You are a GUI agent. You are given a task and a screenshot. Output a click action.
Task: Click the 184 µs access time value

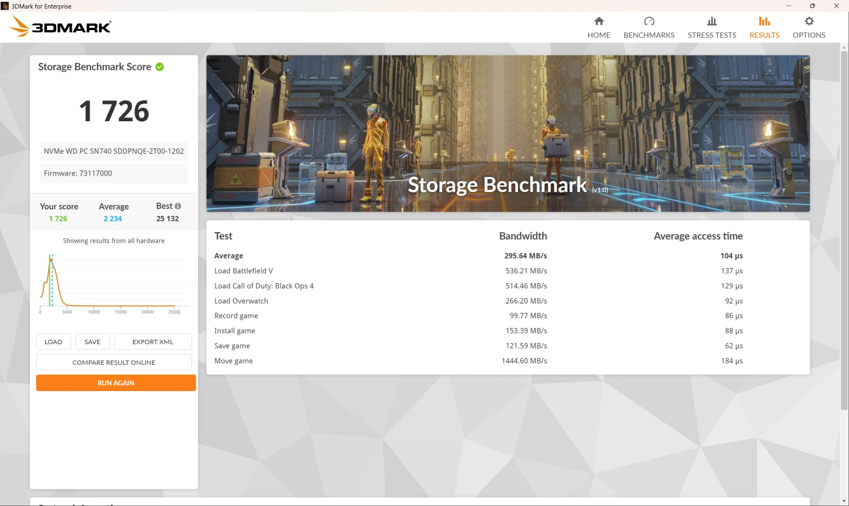tap(732, 361)
